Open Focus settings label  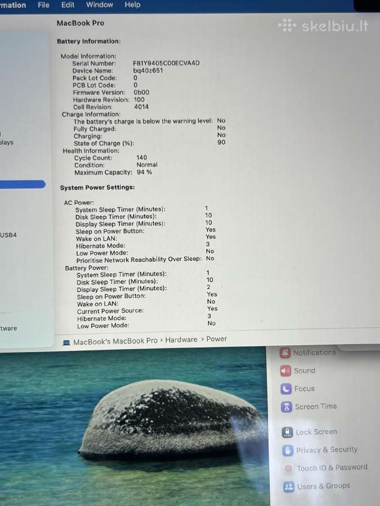click(305, 388)
